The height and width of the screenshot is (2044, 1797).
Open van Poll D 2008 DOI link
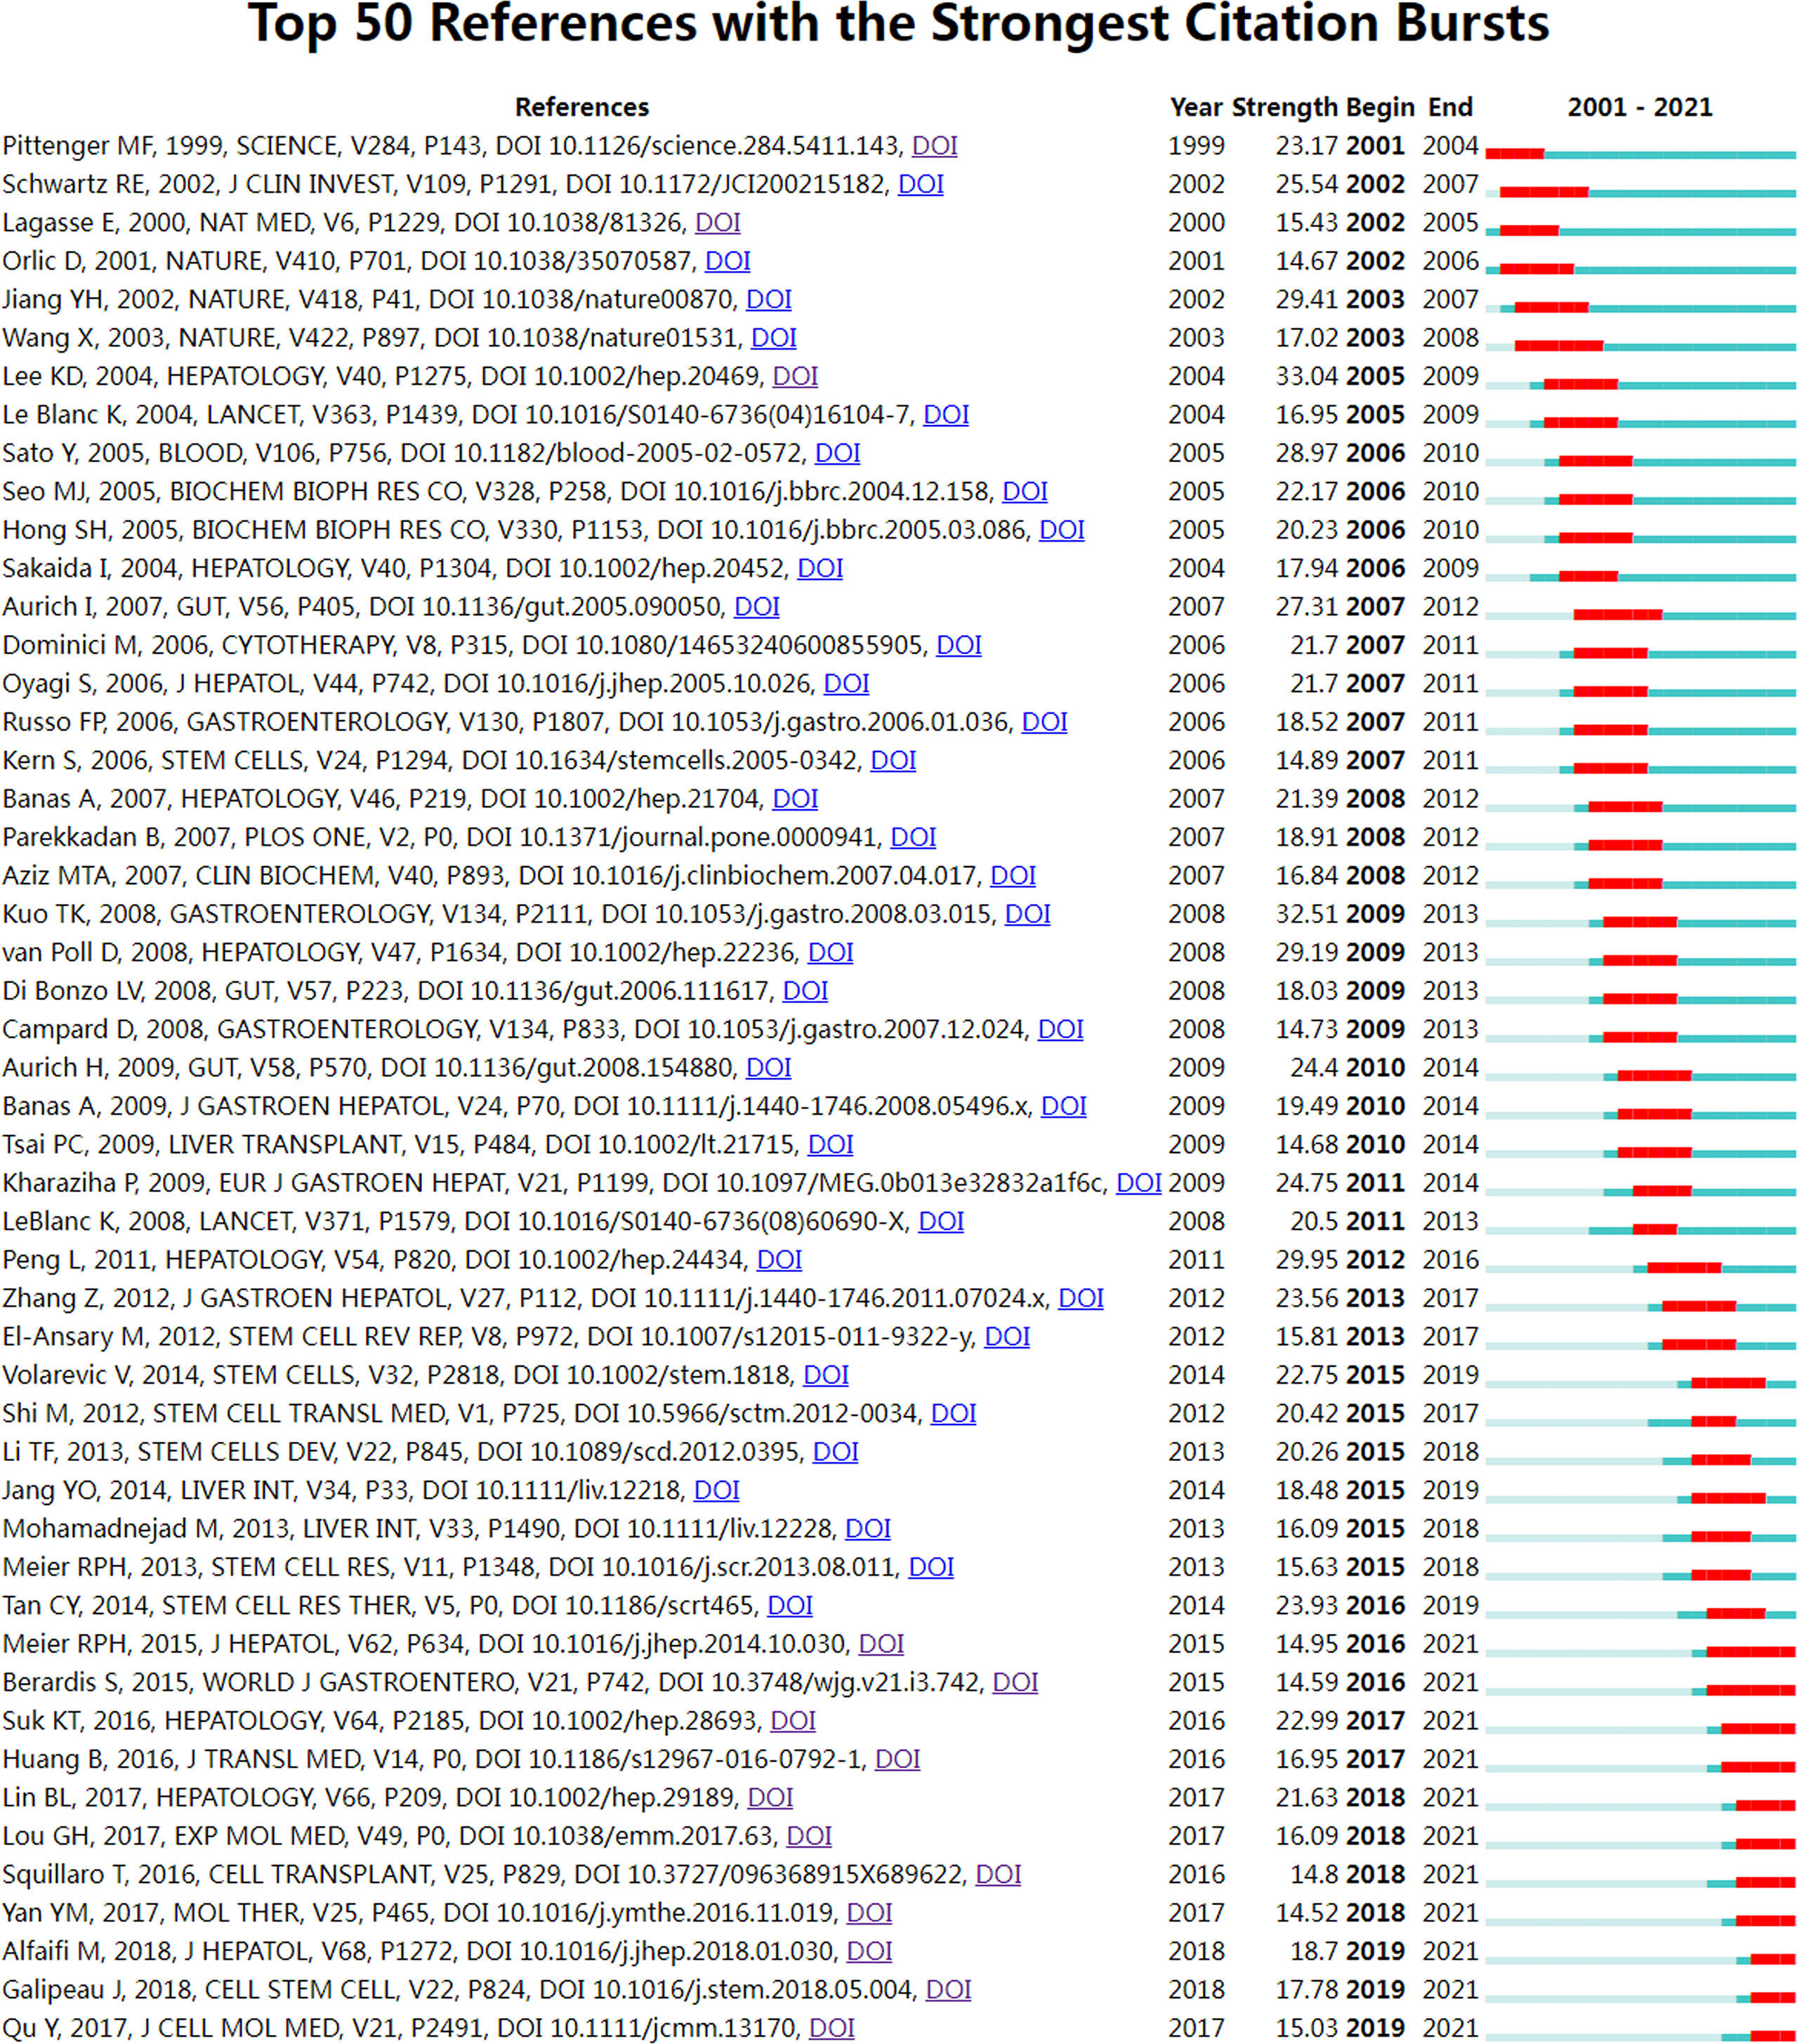point(830,952)
